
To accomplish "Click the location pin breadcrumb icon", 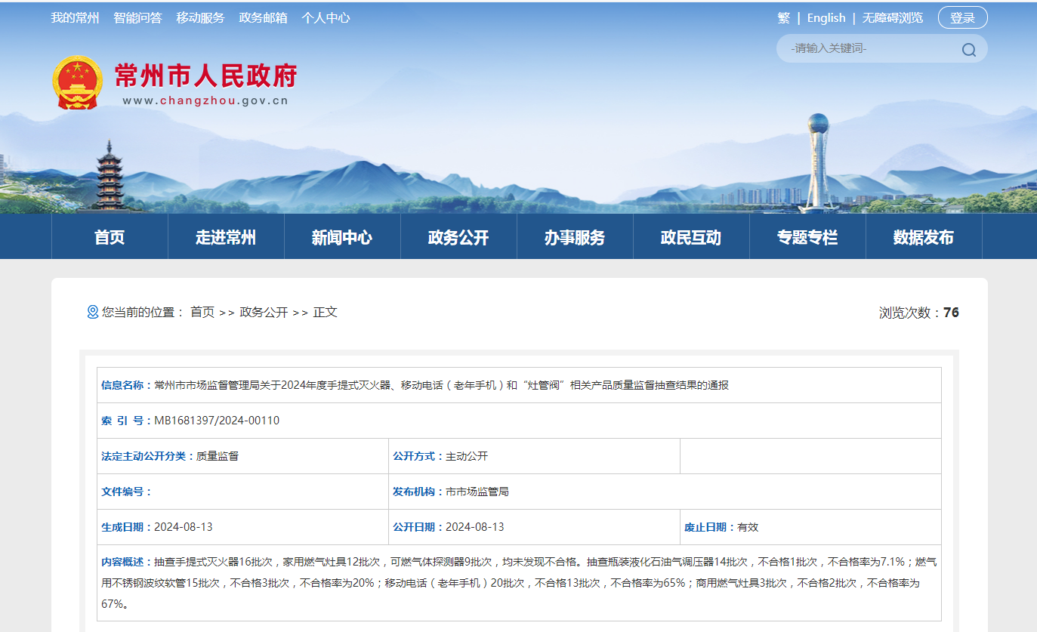I will click(x=93, y=312).
